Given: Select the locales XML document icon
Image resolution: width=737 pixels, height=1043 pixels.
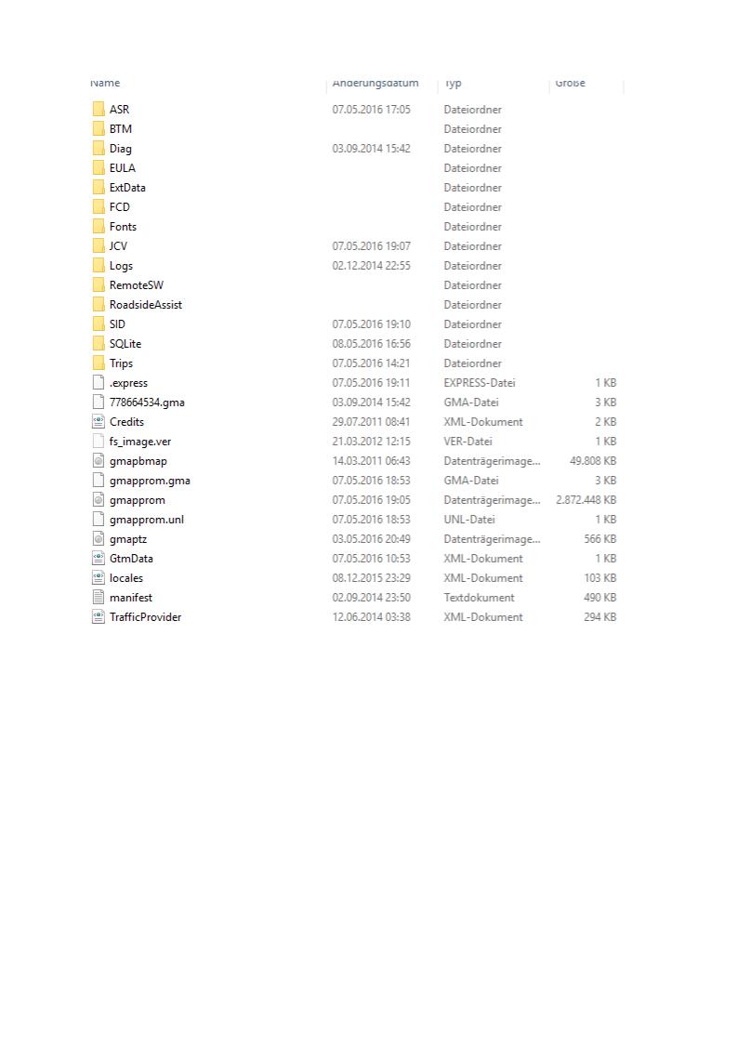Looking at the screenshot, I should pyautogui.click(x=99, y=578).
